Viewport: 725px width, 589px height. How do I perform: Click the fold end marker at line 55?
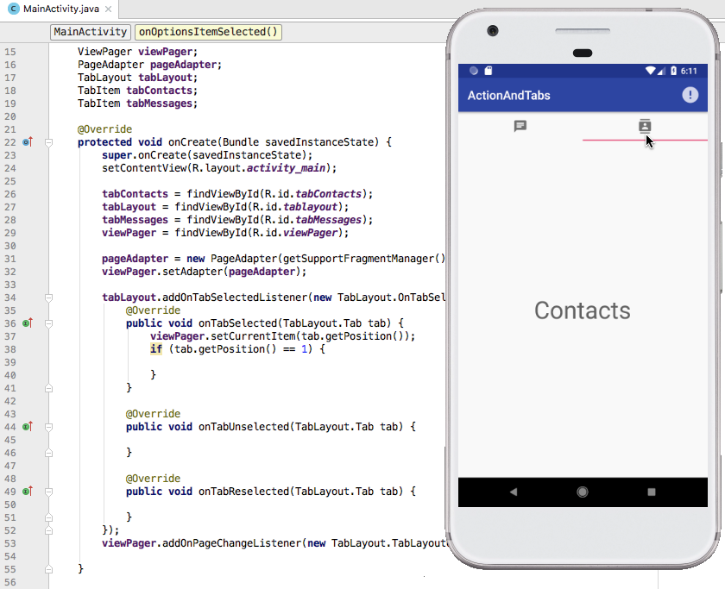[x=48, y=569]
